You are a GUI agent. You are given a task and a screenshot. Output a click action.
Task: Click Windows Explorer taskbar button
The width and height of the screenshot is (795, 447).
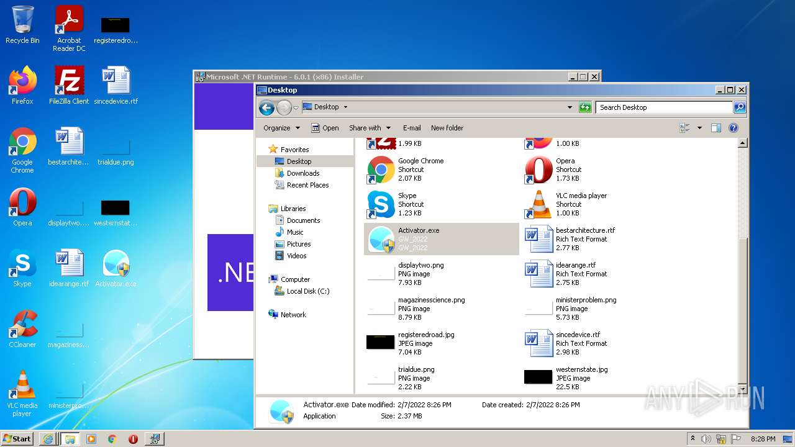70,439
